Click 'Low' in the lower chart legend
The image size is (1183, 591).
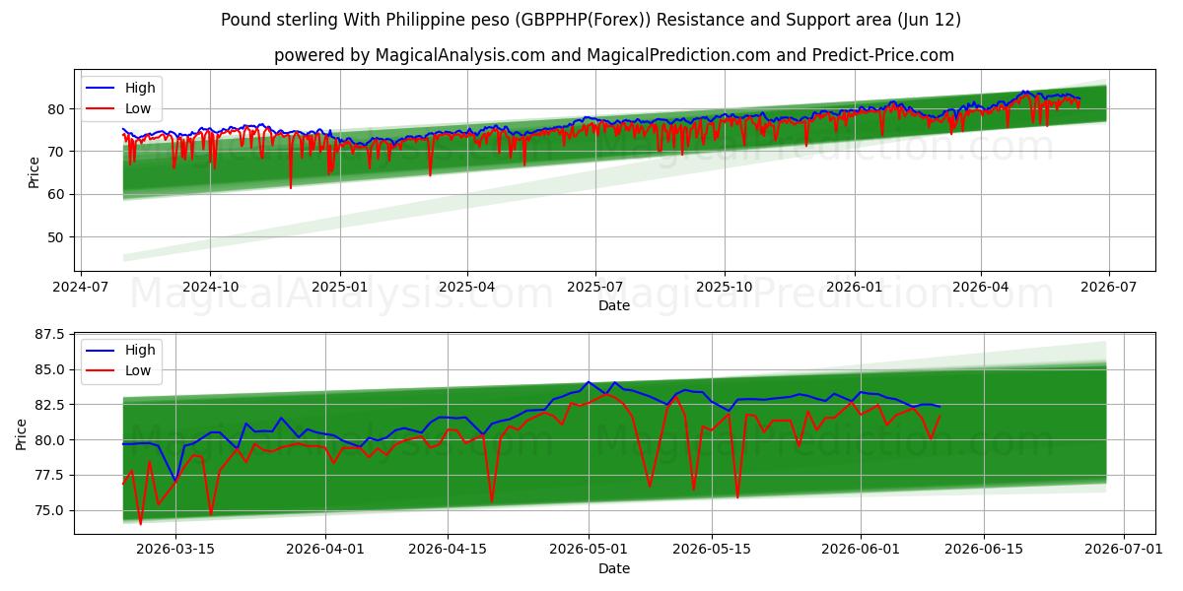coord(138,370)
